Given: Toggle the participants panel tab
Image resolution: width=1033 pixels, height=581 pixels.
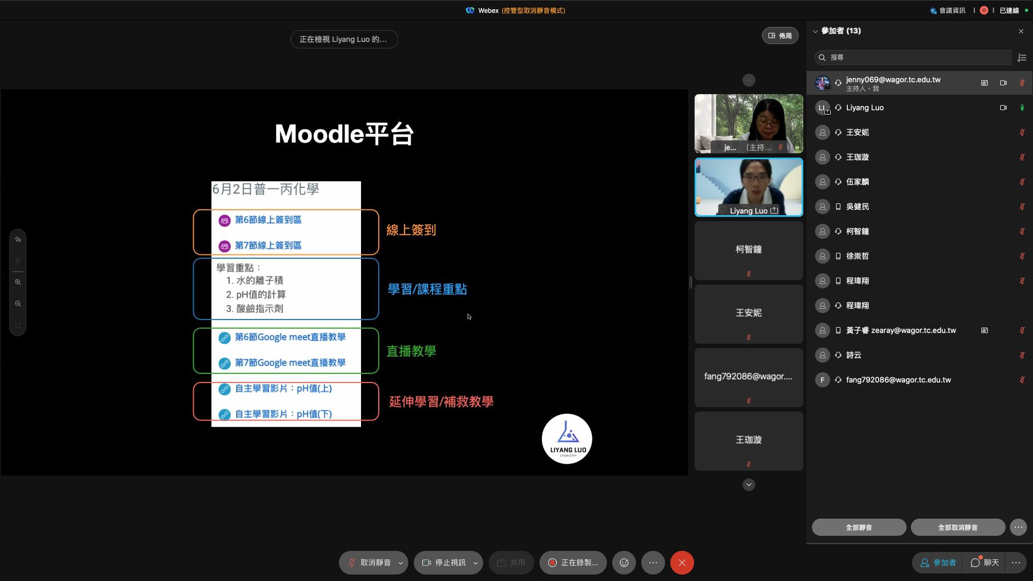Looking at the screenshot, I should point(938,563).
